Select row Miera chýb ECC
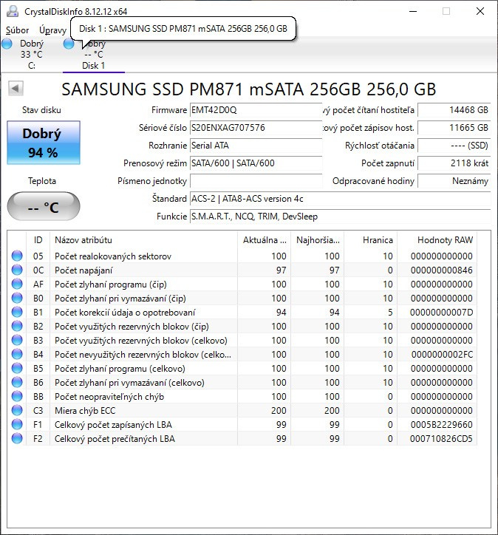 coord(242,410)
